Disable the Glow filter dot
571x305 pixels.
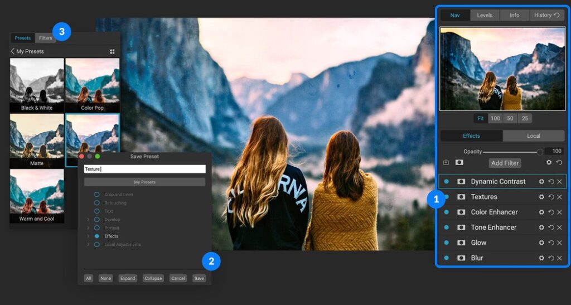pos(447,243)
